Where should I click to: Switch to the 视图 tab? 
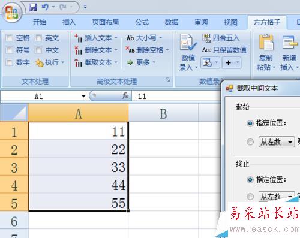click(x=230, y=22)
